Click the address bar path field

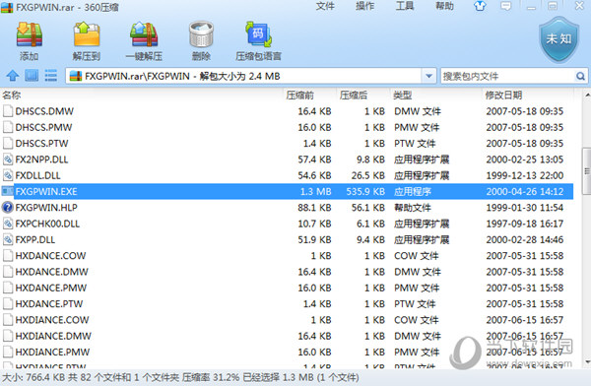point(252,76)
